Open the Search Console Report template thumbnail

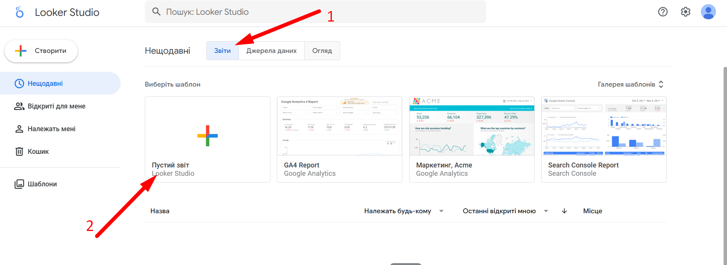click(604, 126)
